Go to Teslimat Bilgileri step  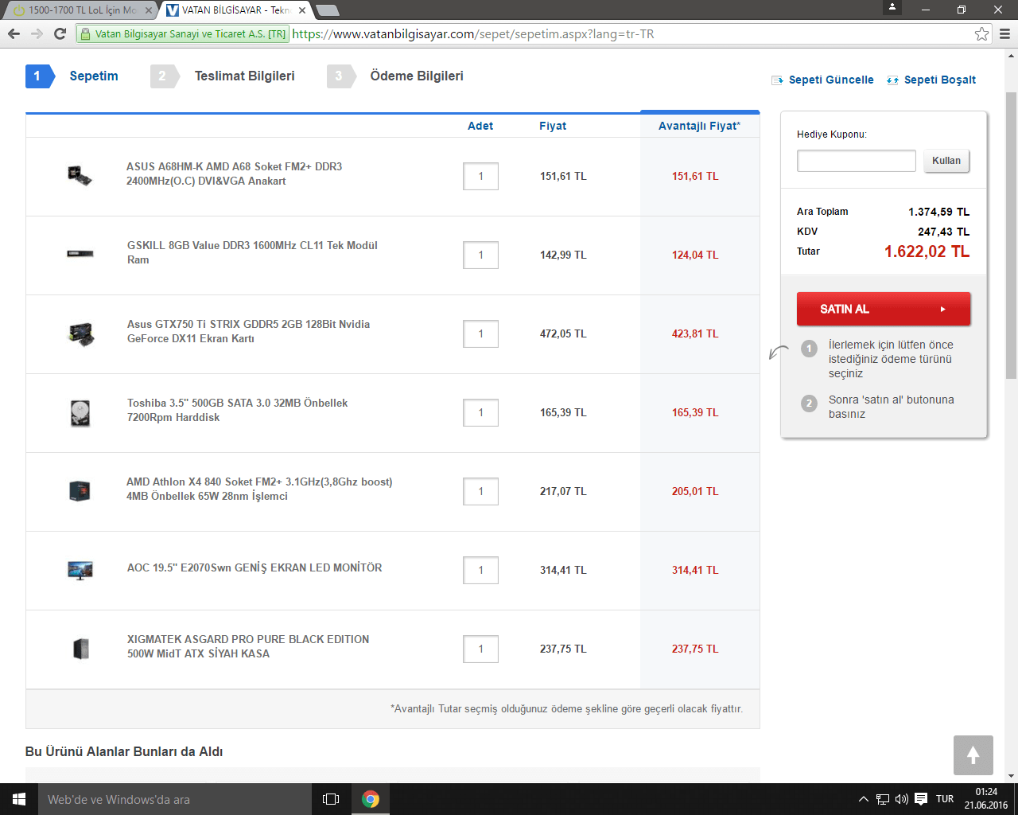pyautogui.click(x=223, y=76)
